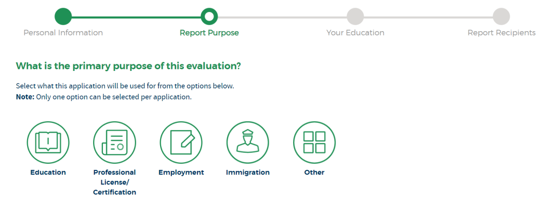Open the Report Recipients step circle
544x198 pixels.
501,16
